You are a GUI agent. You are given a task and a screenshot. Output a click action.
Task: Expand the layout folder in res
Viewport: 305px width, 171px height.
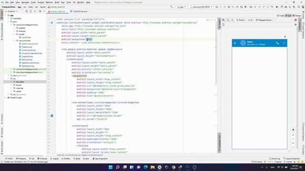pyautogui.click(x=11, y=85)
